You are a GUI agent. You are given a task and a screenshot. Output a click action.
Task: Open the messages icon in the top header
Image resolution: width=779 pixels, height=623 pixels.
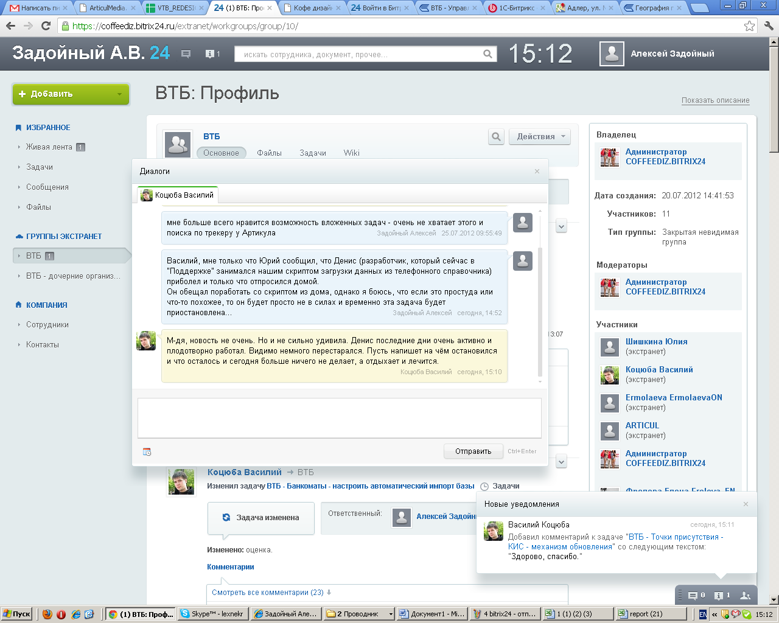tap(186, 54)
